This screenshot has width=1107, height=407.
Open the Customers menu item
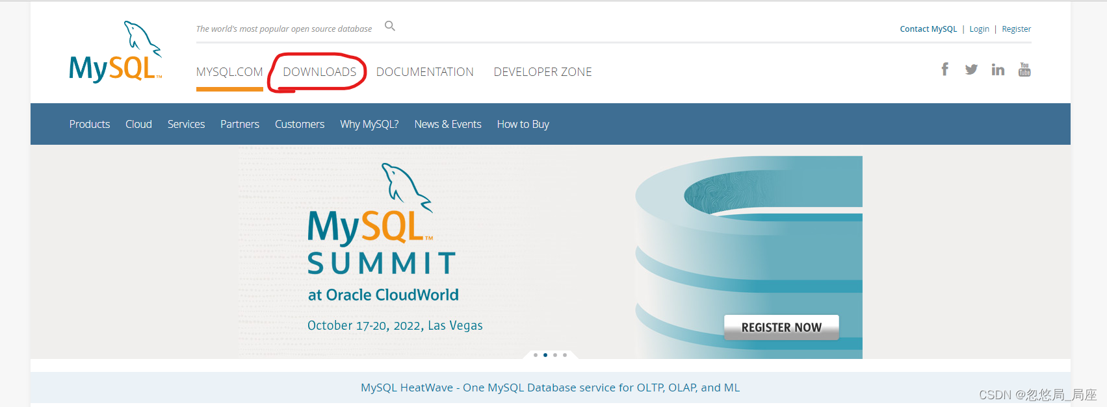tap(300, 124)
